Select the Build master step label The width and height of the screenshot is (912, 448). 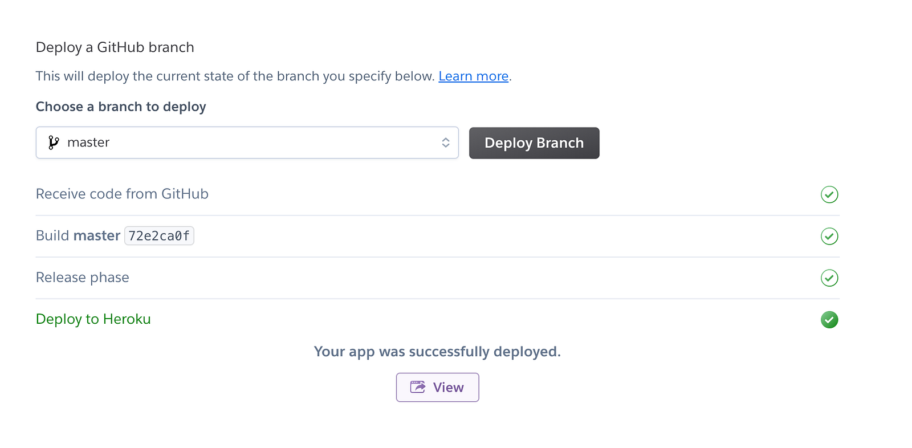coord(78,236)
